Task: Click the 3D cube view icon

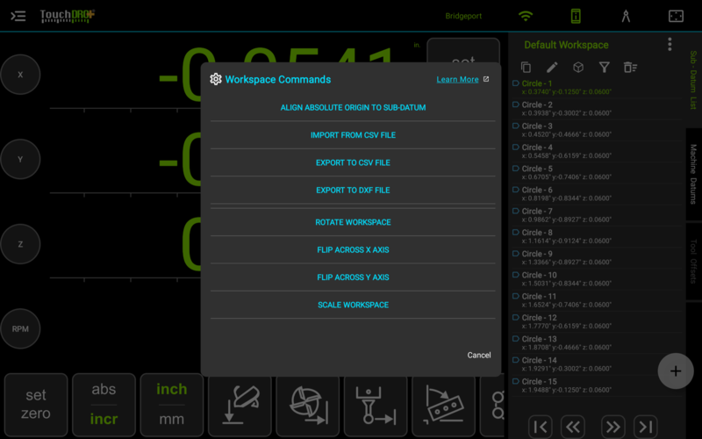Action: coord(578,68)
